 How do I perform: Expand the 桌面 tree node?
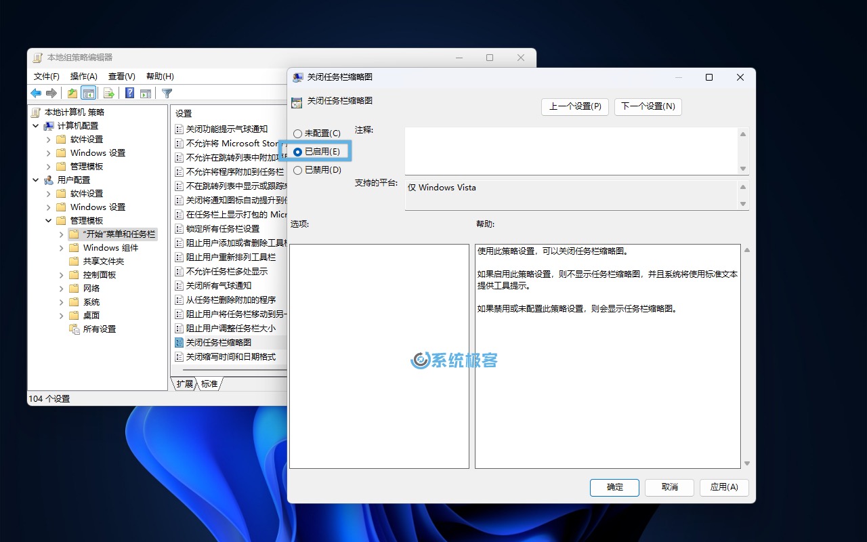[61, 316]
